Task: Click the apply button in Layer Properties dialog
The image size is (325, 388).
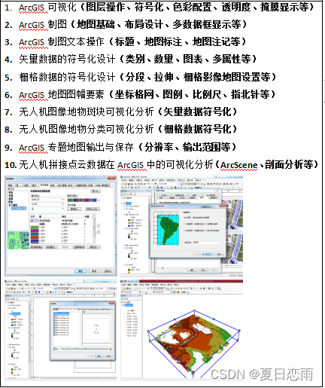Action: click(108, 271)
